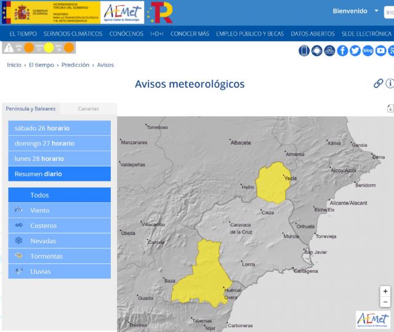
Task: Open the EL TIEMPO menu
Action: [23, 34]
